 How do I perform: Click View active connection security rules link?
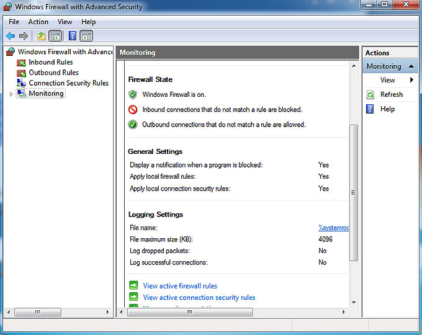pos(199,298)
